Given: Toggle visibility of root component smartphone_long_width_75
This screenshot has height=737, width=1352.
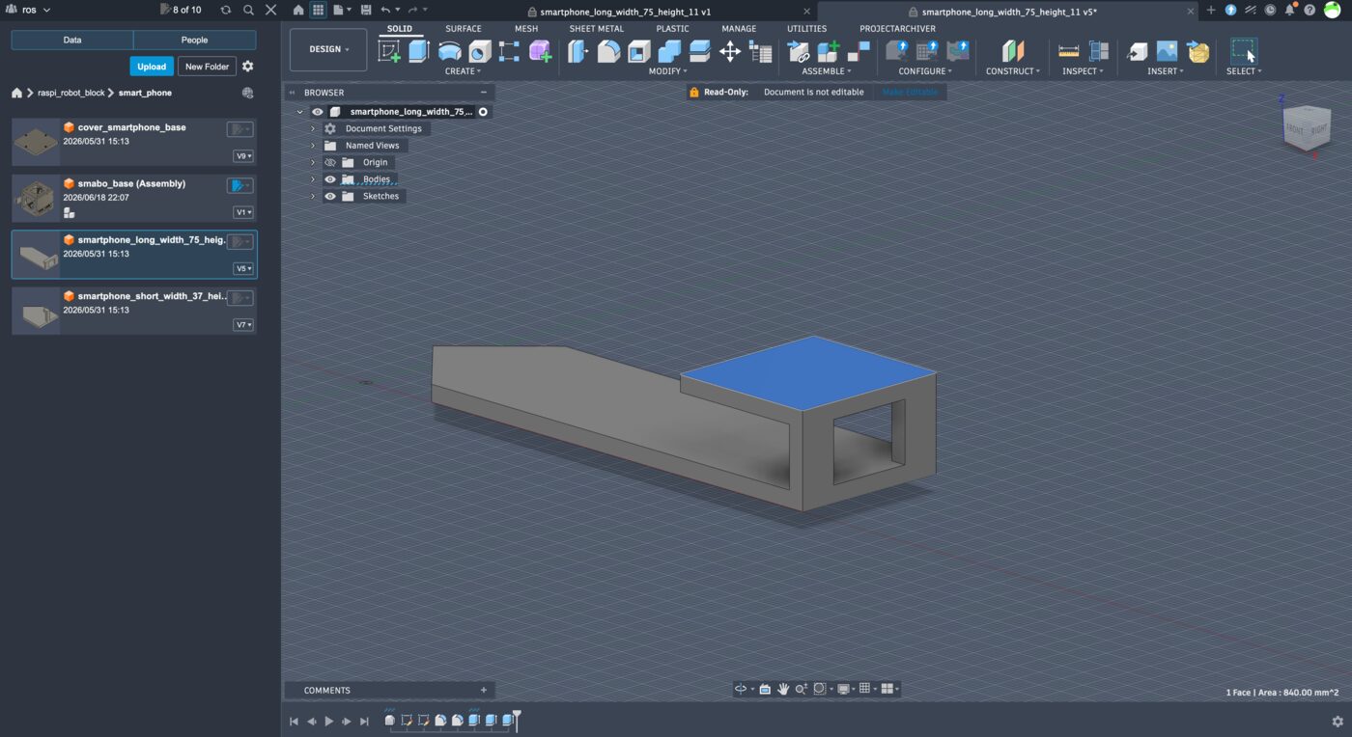Looking at the screenshot, I should (x=318, y=112).
